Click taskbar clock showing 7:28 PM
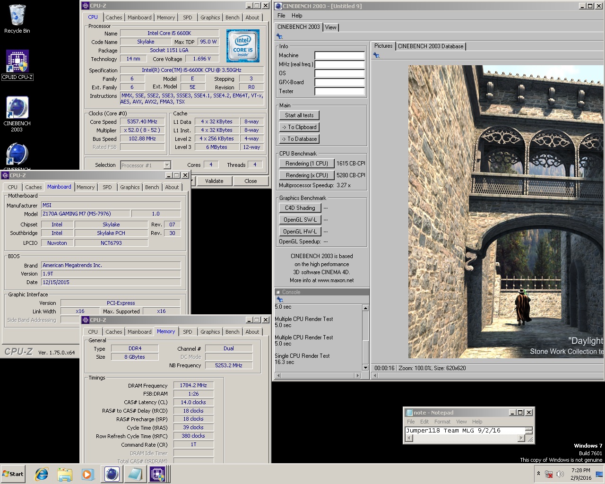605x484 pixels. (x=580, y=474)
